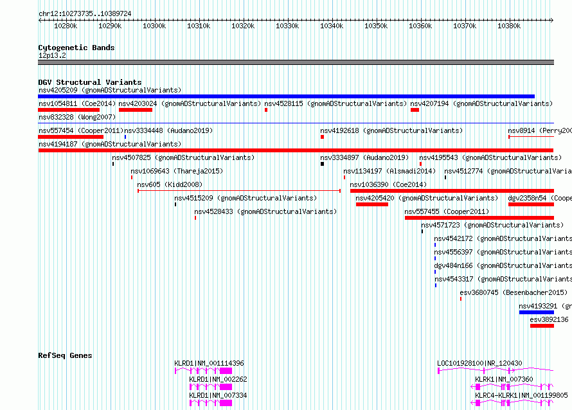Click nsv4528115 variant label
Image resolution: width=572 pixels, height=410 pixels.
click(x=335, y=103)
